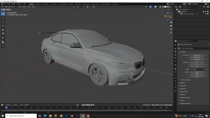
Task: Open the Modifiers wrench tab
Action: coord(175,72)
